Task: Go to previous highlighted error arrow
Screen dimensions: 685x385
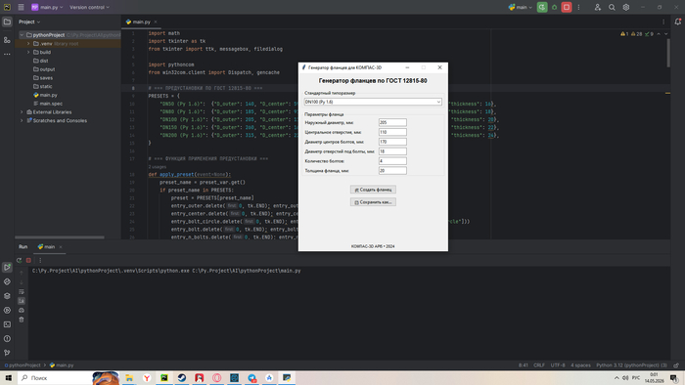Action: [659, 34]
